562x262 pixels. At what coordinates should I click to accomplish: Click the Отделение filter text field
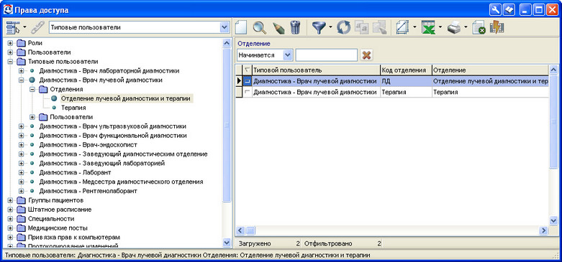point(327,55)
